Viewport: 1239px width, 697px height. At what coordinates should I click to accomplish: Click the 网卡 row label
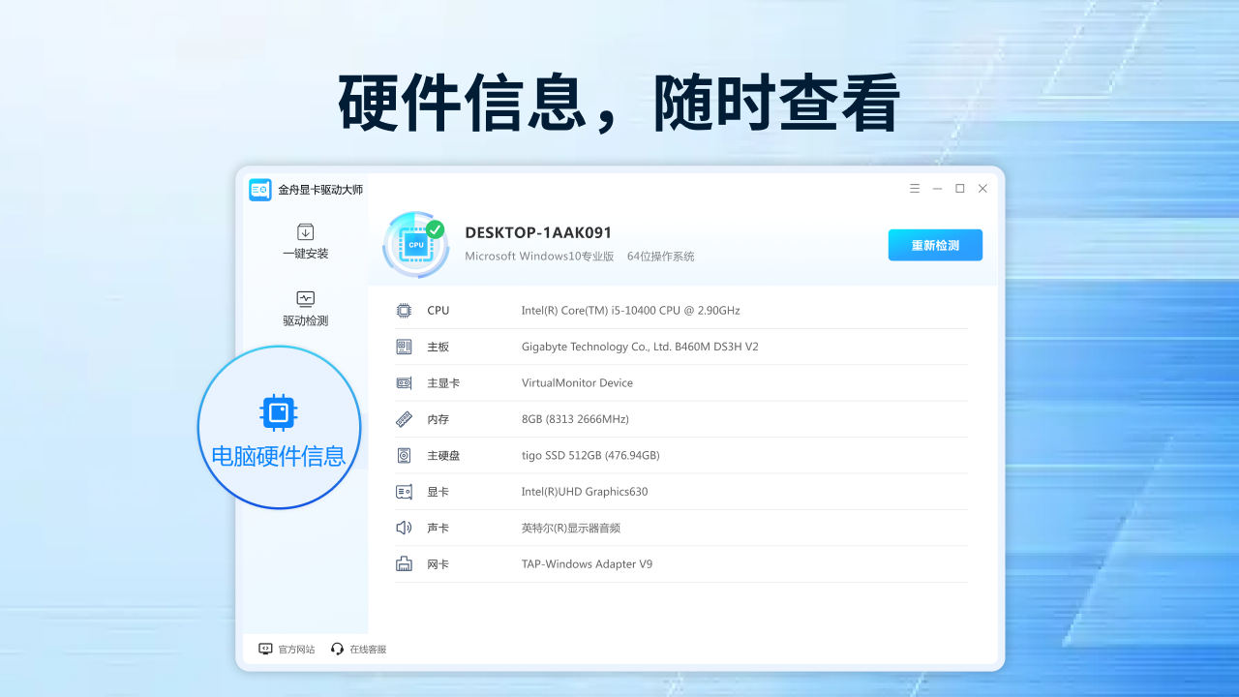[x=438, y=564]
